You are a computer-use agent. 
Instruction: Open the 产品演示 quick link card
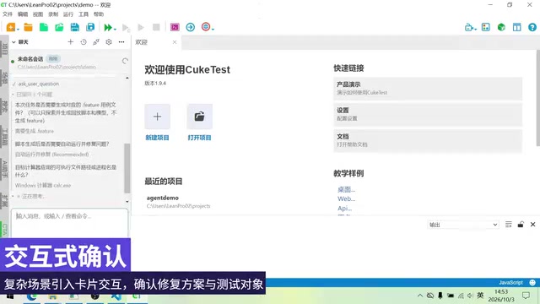pos(428,88)
